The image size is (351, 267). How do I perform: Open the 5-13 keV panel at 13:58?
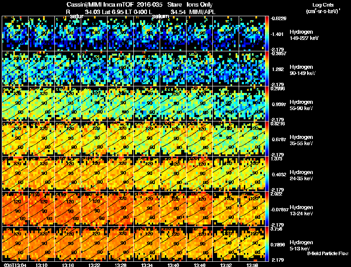(252, 244)
